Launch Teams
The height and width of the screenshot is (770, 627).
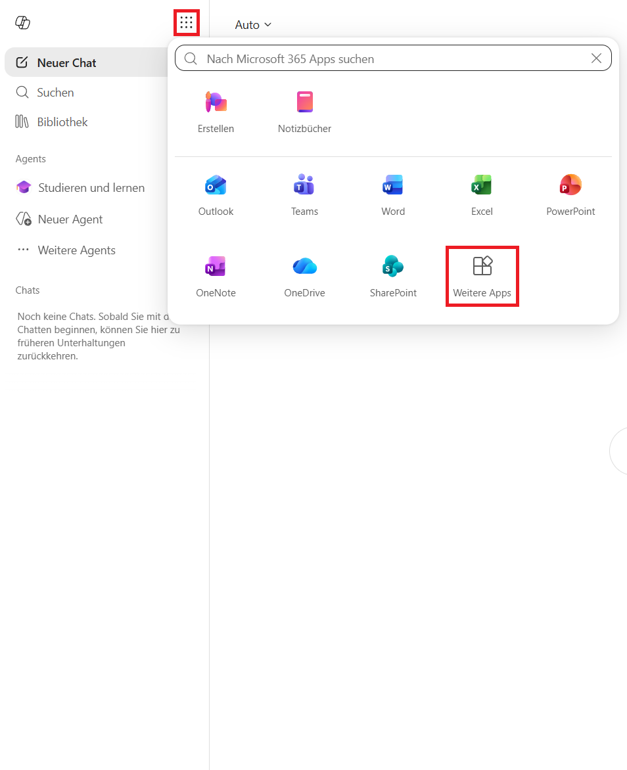pyautogui.click(x=305, y=195)
